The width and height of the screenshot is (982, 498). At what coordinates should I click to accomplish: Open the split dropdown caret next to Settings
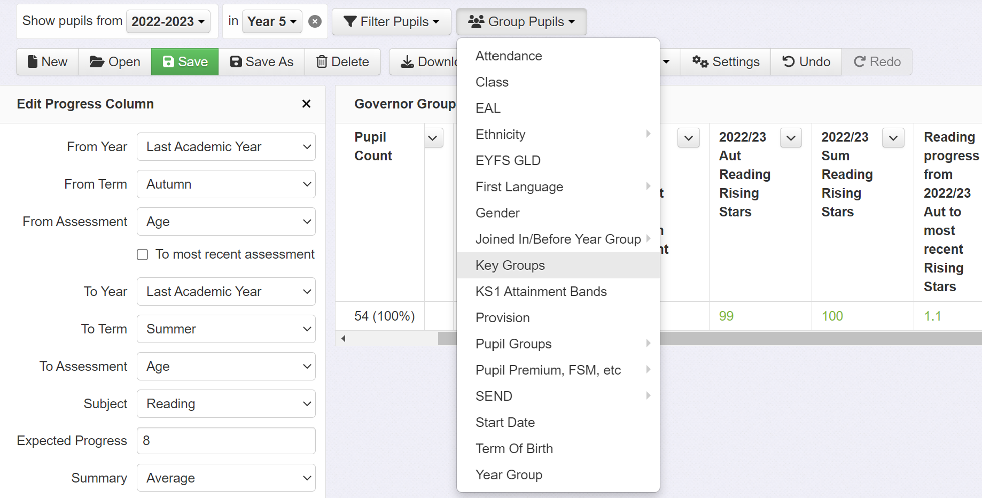click(x=666, y=62)
